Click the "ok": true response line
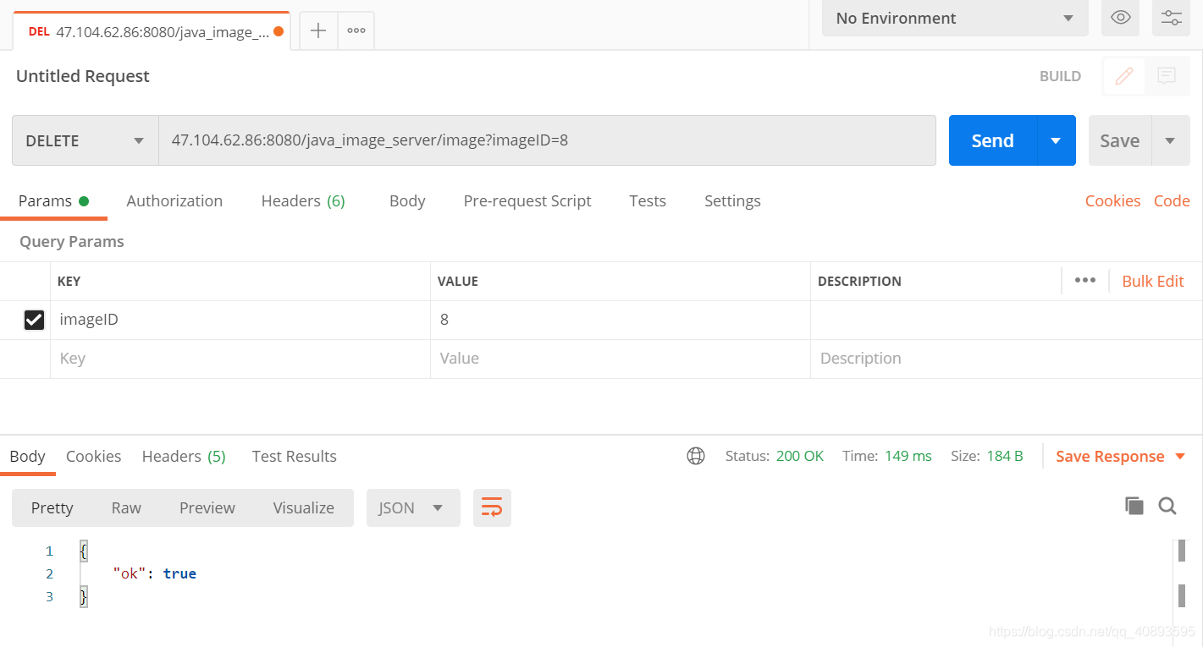The width and height of the screenshot is (1203, 647). pos(155,573)
